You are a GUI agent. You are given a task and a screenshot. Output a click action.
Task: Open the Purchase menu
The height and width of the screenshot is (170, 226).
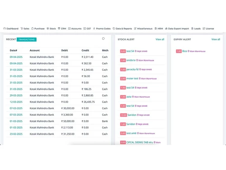pos(38,29)
